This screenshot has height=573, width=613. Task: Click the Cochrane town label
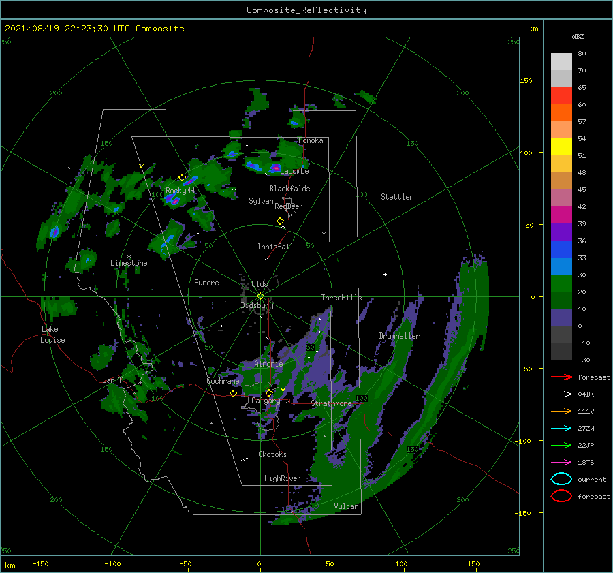coord(223,381)
